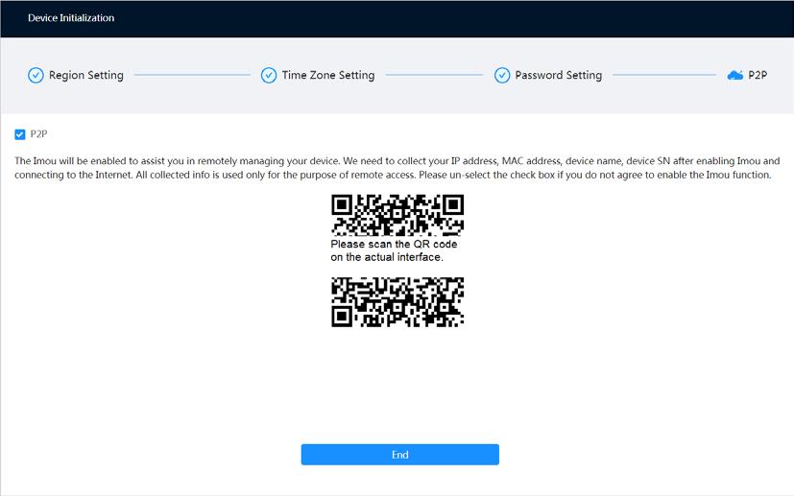Click the 'The Imou will be enabled' paragraph
This screenshot has height=496, width=794.
tap(397, 168)
